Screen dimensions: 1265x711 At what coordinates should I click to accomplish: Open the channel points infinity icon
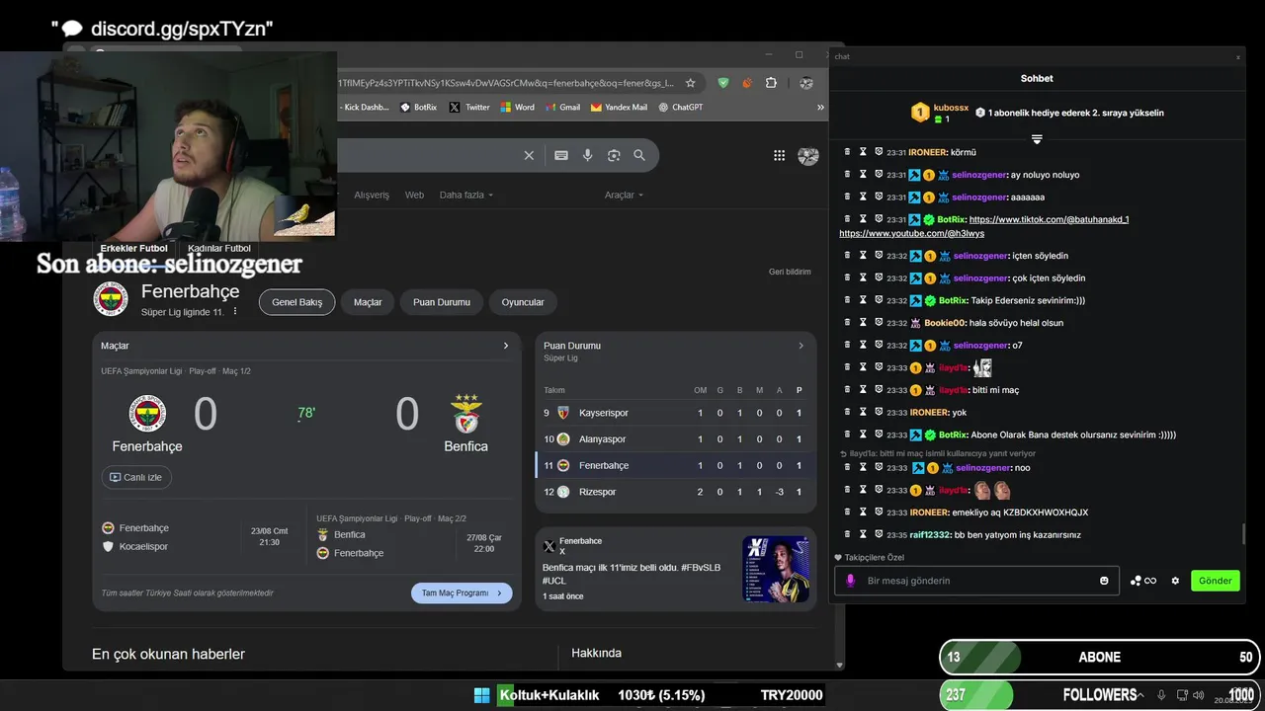(1144, 581)
